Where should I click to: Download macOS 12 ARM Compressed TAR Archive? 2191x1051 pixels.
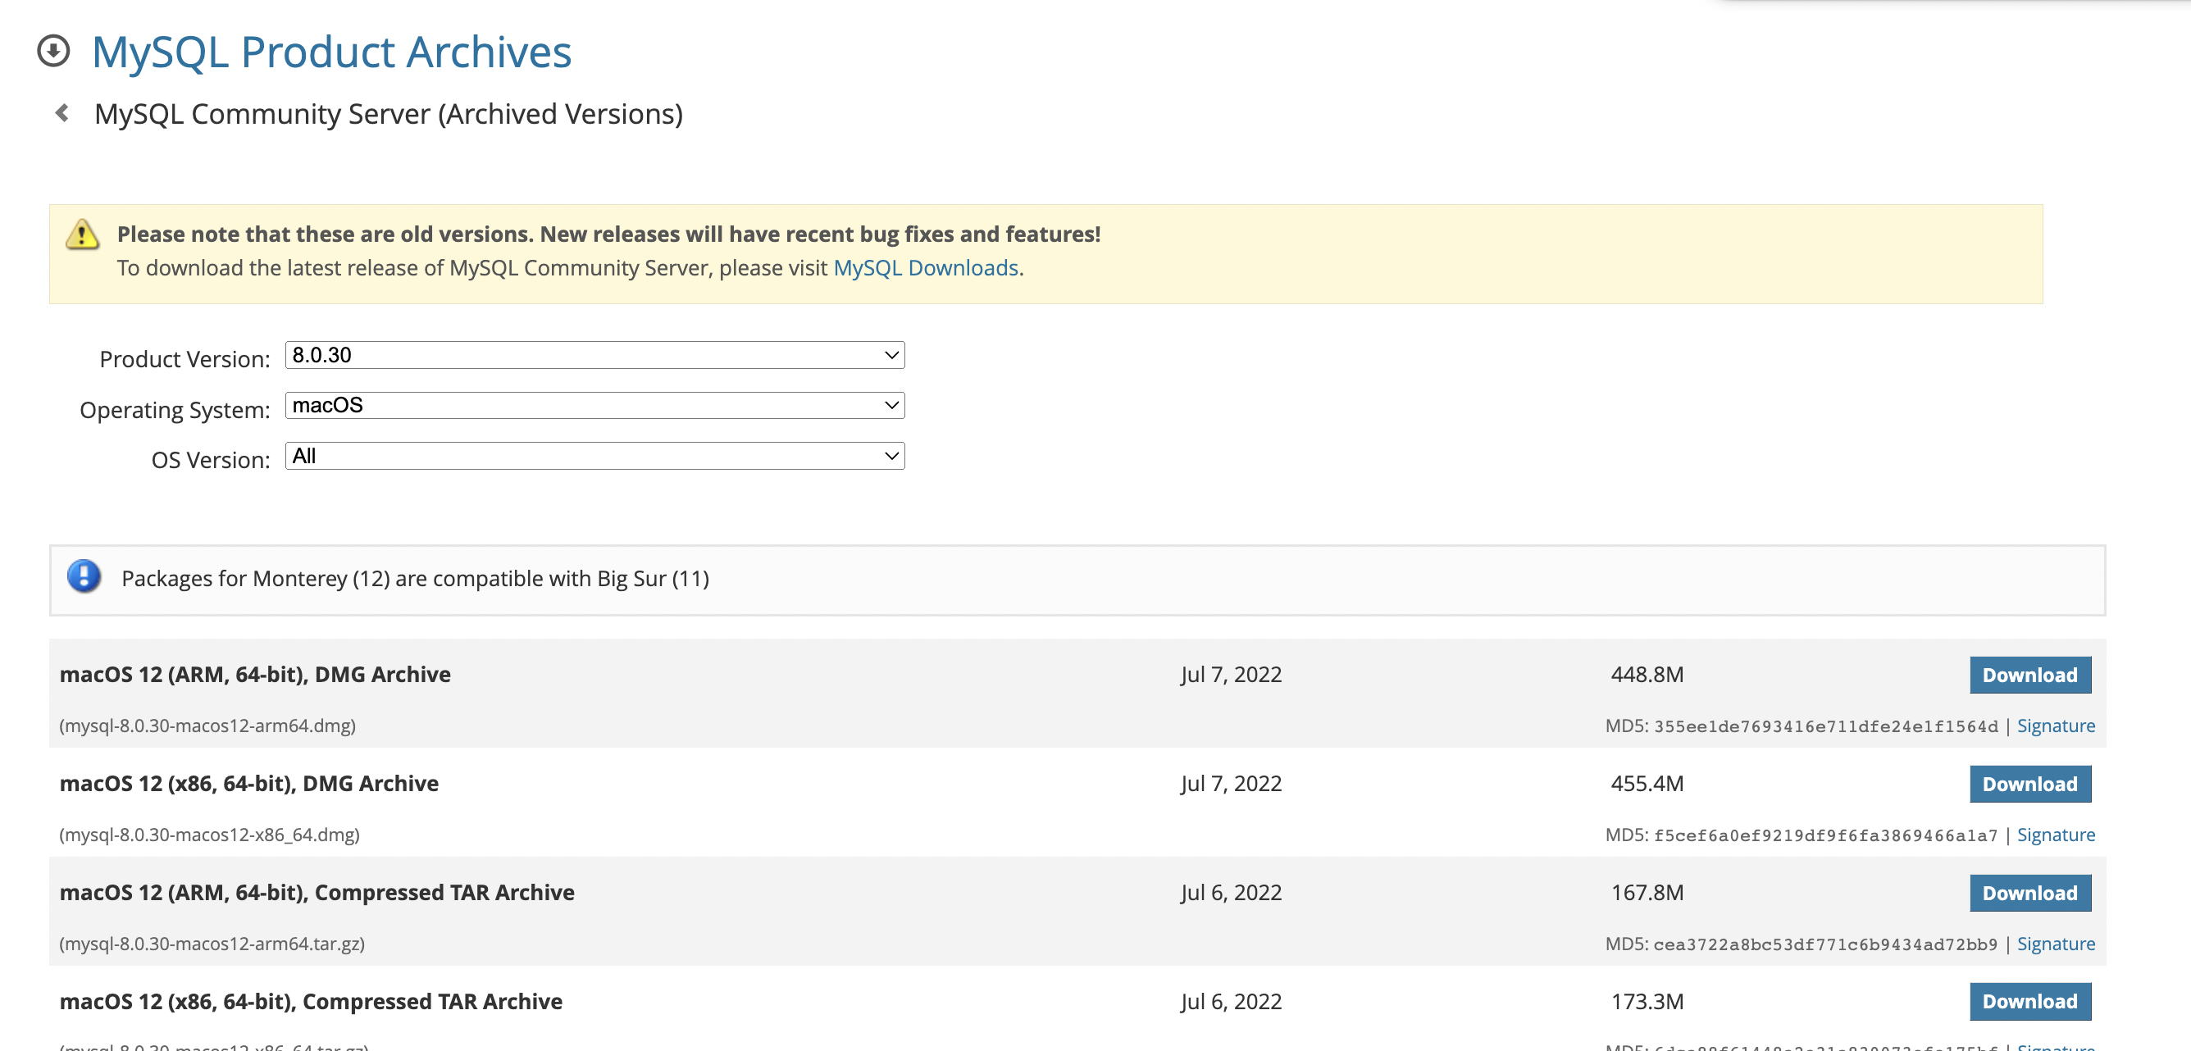pyautogui.click(x=2030, y=893)
